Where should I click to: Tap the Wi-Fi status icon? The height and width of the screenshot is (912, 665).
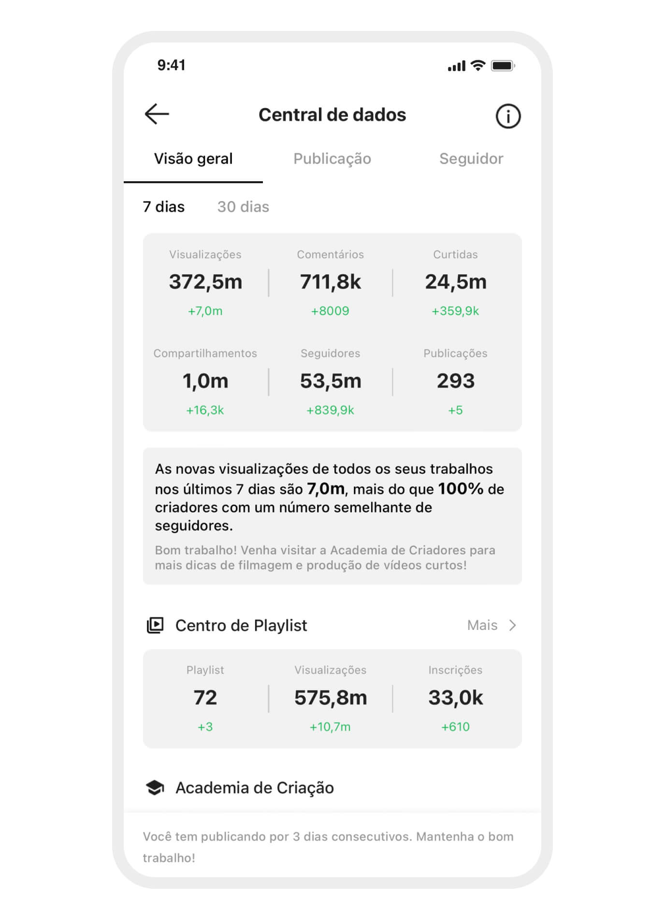click(478, 66)
